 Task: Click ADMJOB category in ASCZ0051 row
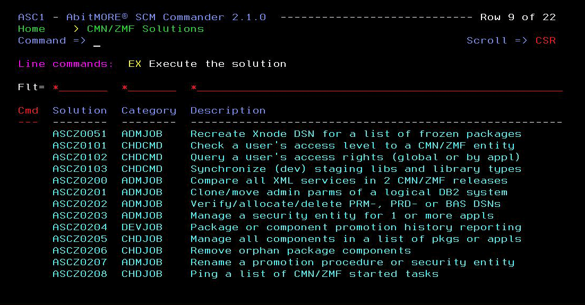[142, 134]
